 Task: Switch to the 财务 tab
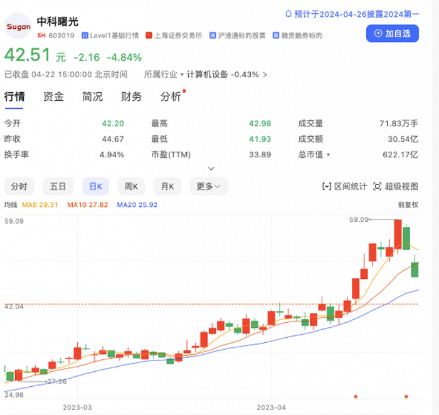(x=131, y=97)
